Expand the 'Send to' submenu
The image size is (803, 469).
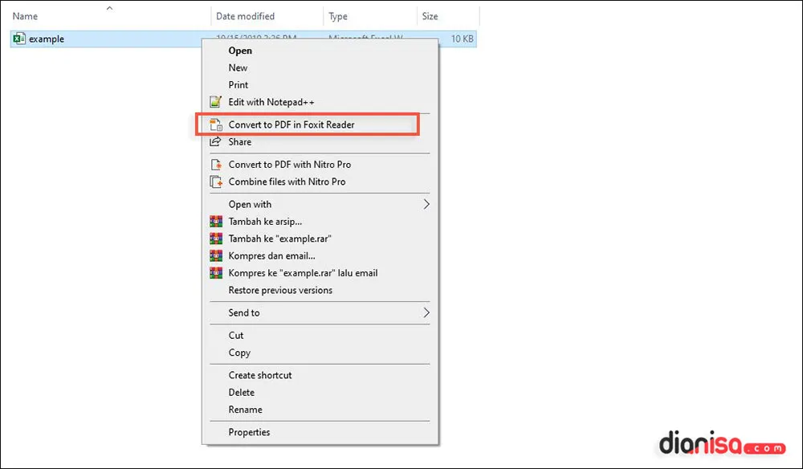click(x=426, y=312)
